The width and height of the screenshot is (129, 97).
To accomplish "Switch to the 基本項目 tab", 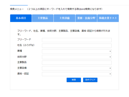I will tap(21, 18).
